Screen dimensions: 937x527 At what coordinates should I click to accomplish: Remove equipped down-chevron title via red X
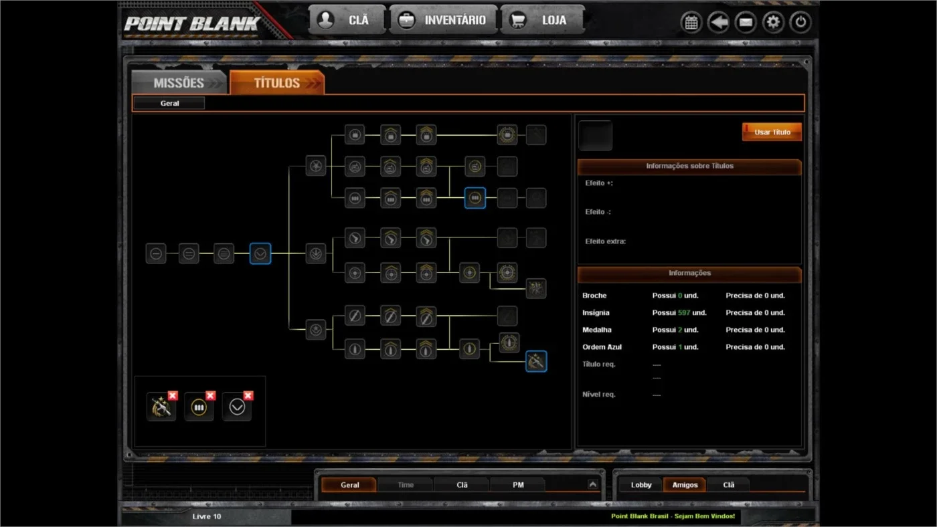(248, 395)
